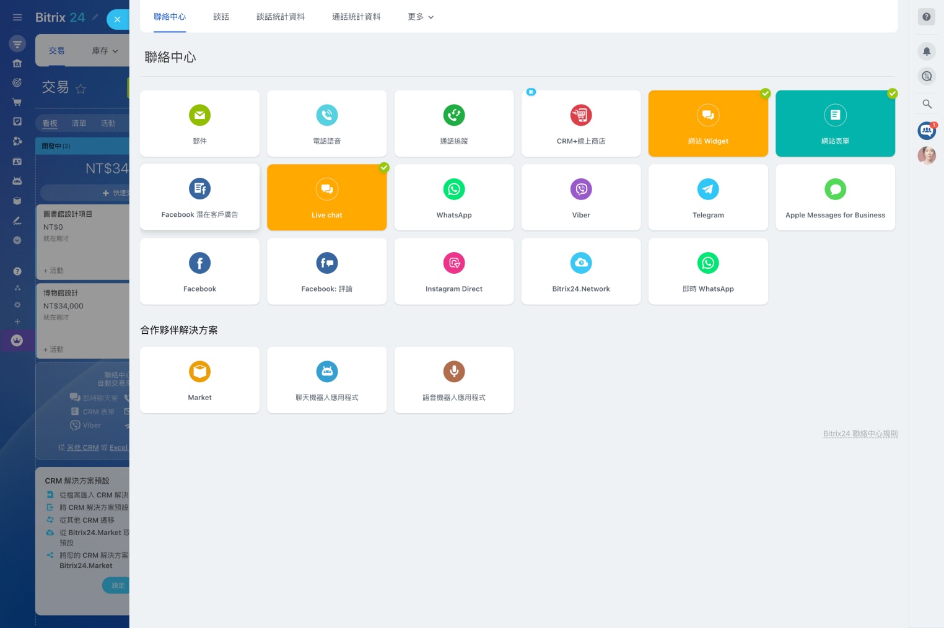Open the Market partner solution tile
Viewport: 944px width, 628px height.
point(199,380)
